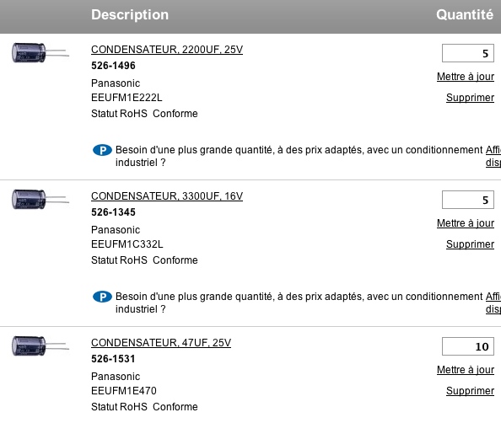This screenshot has width=501, height=423.
Task: Click Mettre à jour for the 2200UF capacitor
Action: [466, 77]
